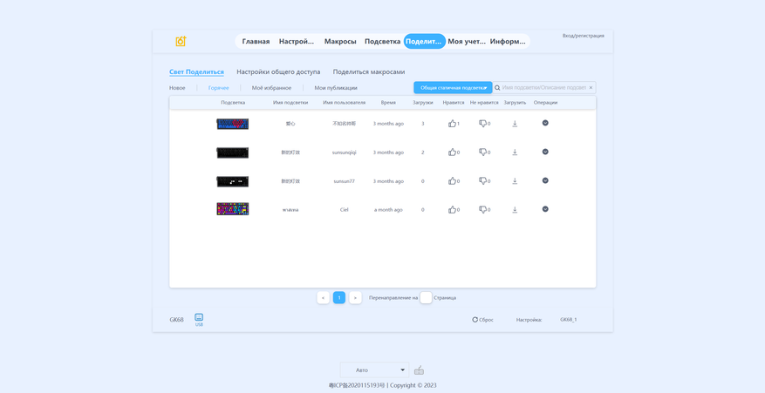765x393 pixels.
Task: Click the Имя пользователя column header
Action: click(344, 103)
